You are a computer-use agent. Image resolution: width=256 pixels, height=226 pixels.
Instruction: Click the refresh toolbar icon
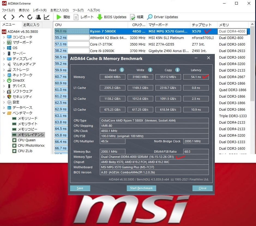[30, 17]
